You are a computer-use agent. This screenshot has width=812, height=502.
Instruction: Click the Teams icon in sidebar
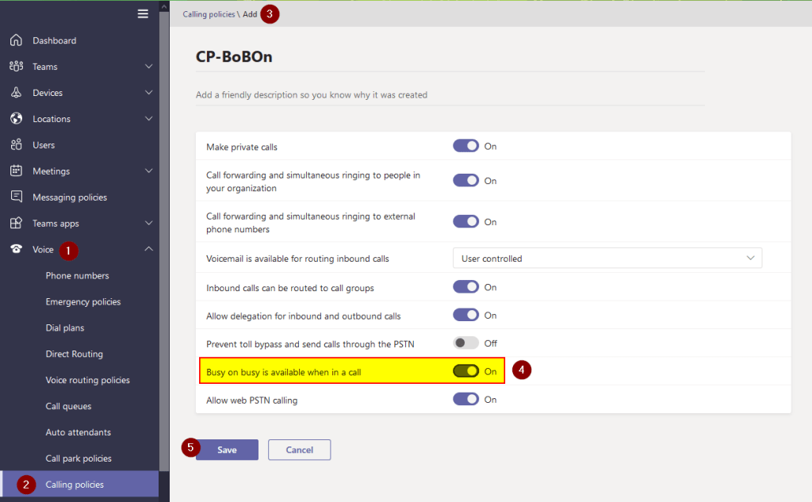pyautogui.click(x=16, y=67)
